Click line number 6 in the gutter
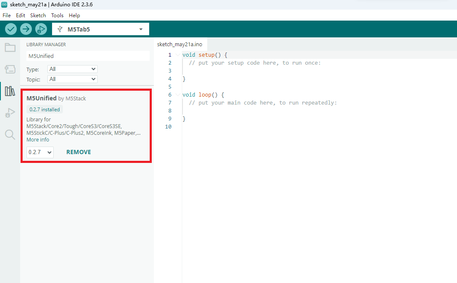 pyautogui.click(x=170, y=95)
